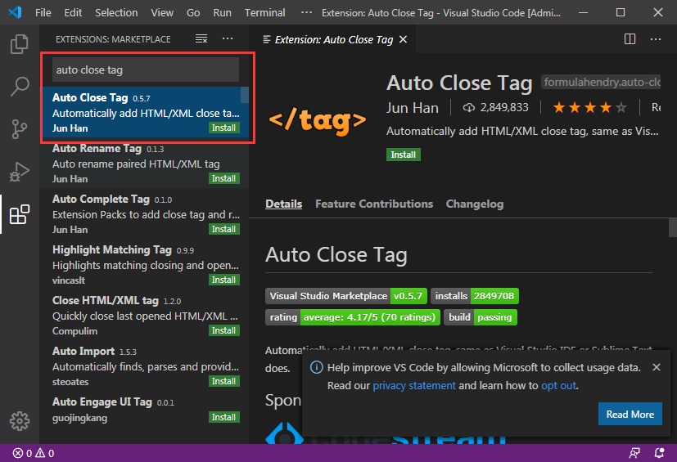The width and height of the screenshot is (677, 462).
Task: Open editor more actions ellipsis
Action: tap(656, 39)
